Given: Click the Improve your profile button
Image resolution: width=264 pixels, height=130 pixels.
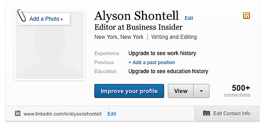Looking at the screenshot, I should tap(129, 91).
